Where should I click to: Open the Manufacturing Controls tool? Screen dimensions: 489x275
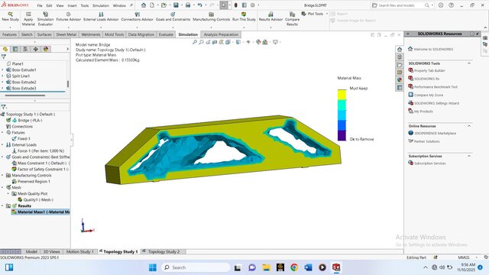coord(211,17)
